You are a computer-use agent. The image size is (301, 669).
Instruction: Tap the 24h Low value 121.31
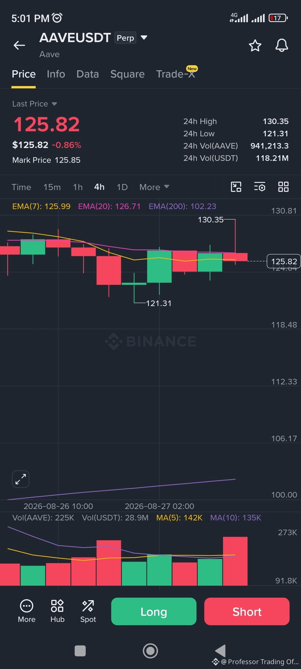click(276, 134)
